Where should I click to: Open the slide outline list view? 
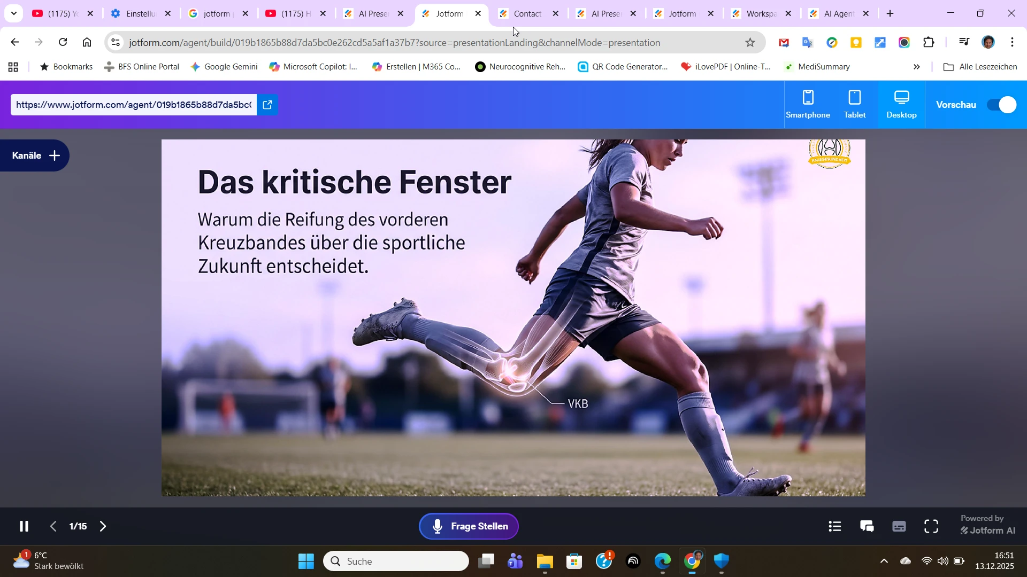[834, 526]
